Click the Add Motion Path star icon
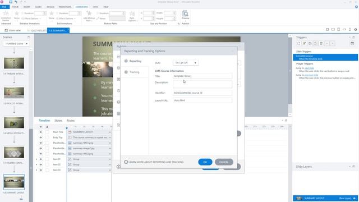 89,13
